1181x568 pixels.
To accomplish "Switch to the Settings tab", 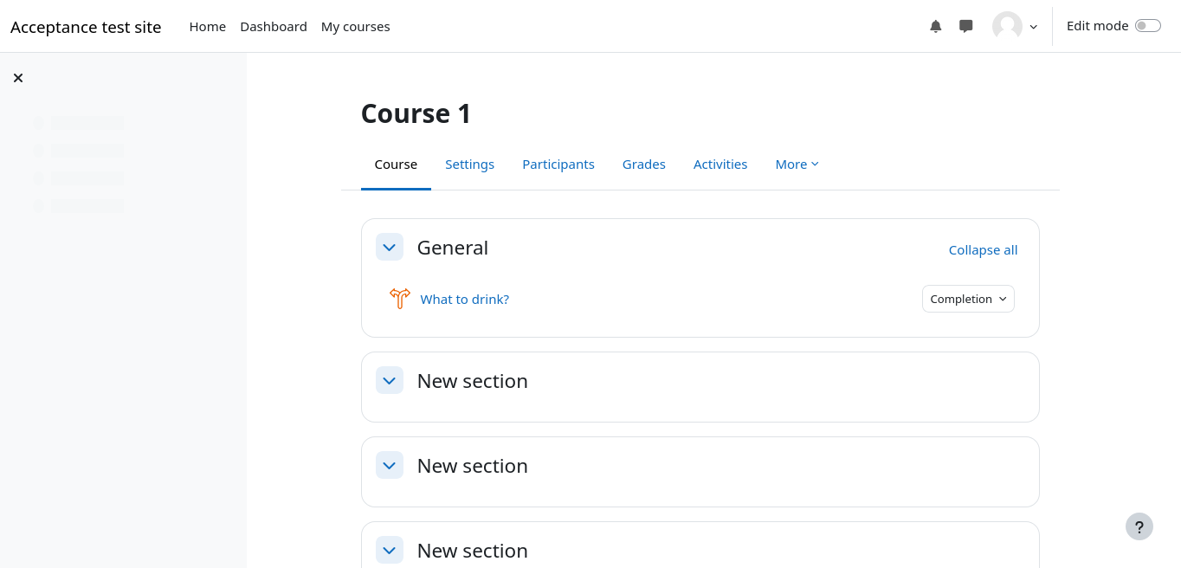I will (469, 165).
